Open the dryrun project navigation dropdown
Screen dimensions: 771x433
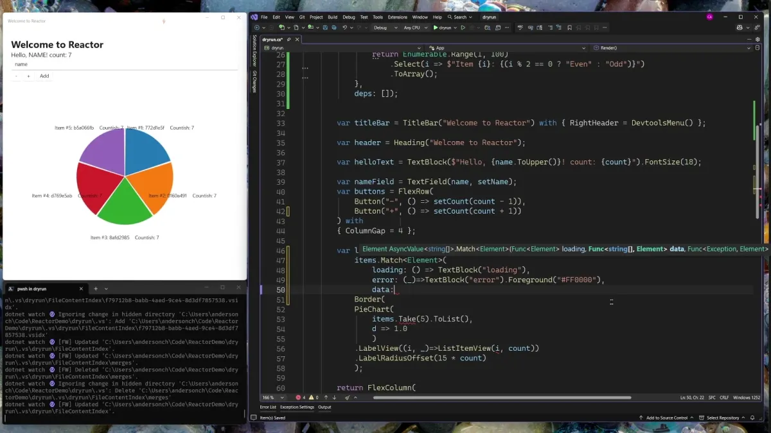(342, 48)
